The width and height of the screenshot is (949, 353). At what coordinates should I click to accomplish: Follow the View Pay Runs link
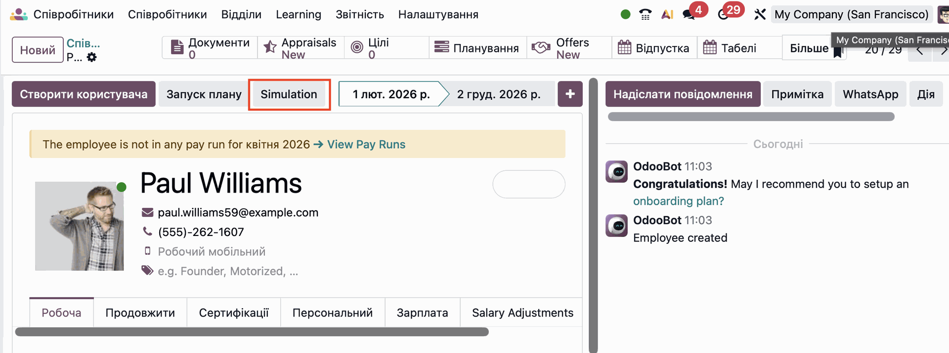[x=366, y=144]
